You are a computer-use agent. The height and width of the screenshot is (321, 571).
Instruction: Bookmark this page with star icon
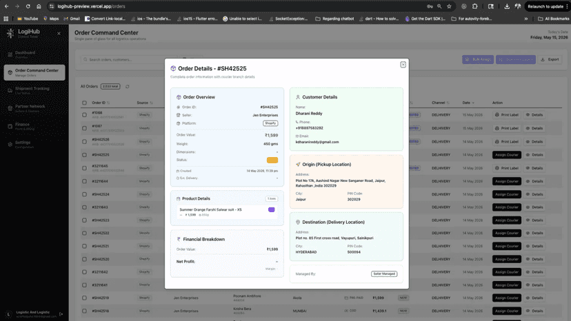tap(449, 6)
